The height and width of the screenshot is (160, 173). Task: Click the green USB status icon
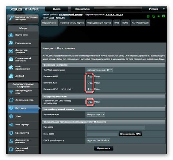158,16
